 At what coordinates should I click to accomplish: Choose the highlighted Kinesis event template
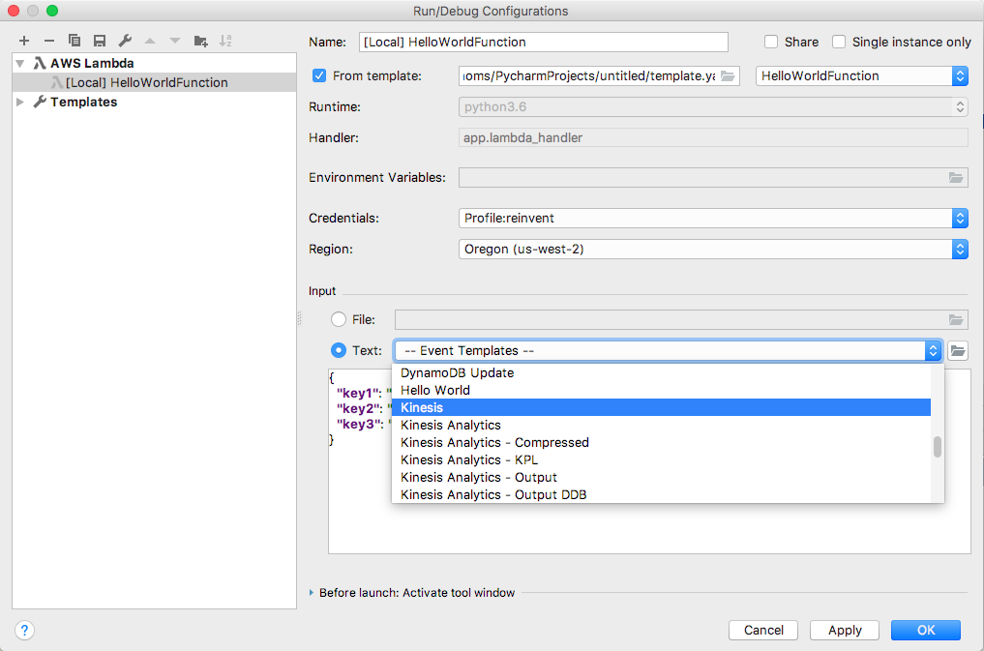(662, 407)
